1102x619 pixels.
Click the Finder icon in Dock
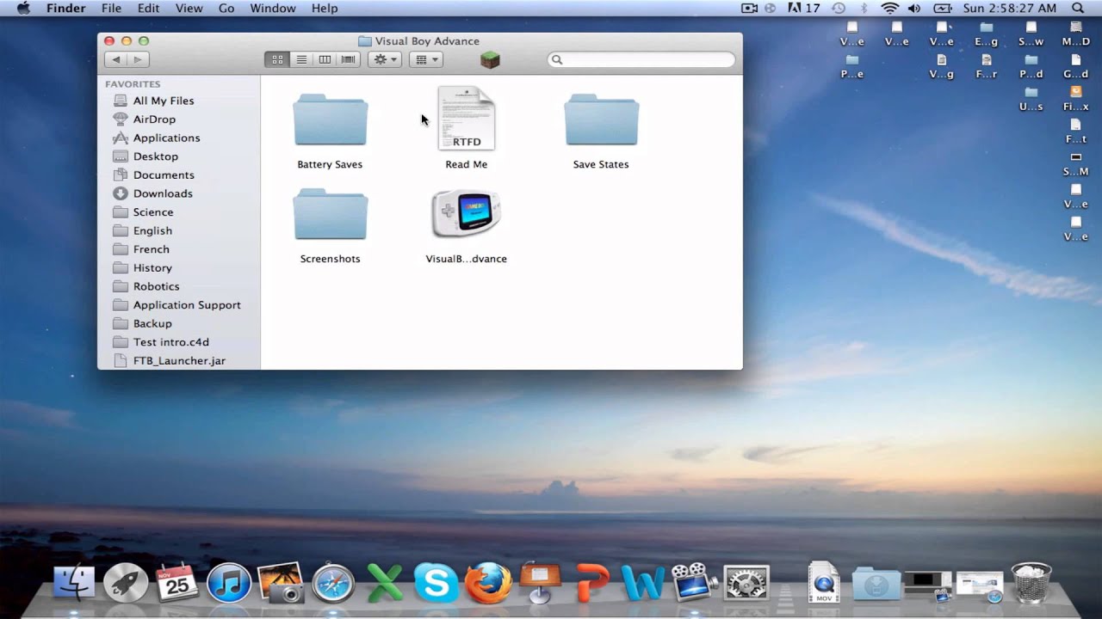click(x=75, y=583)
